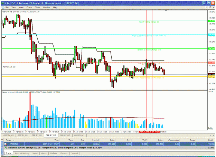Select order number 147831526 in the trade list

[x=13, y=144]
